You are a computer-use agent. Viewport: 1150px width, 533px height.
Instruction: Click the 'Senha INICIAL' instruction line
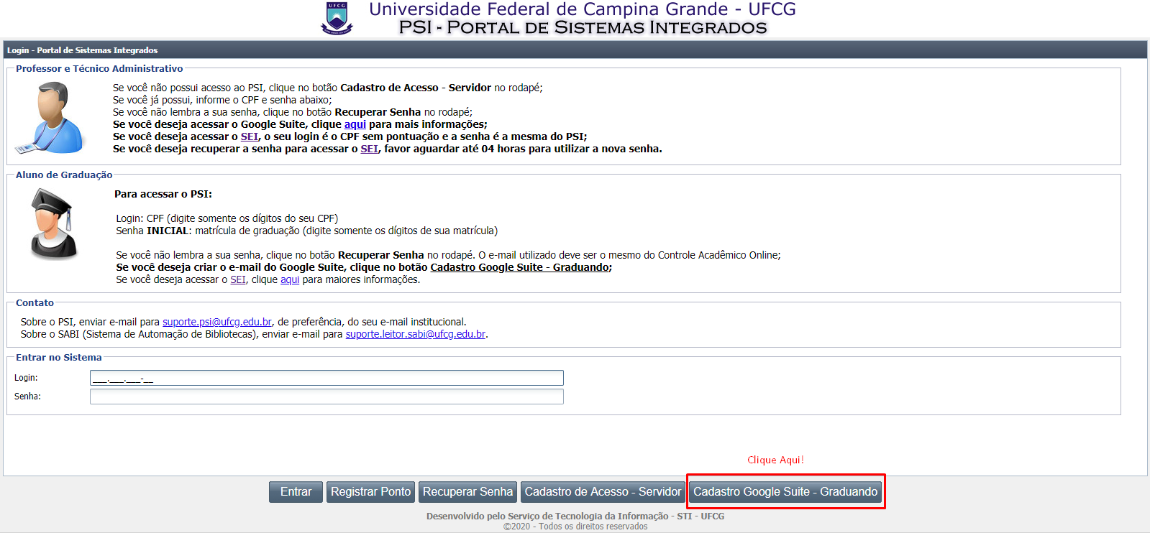click(x=307, y=231)
